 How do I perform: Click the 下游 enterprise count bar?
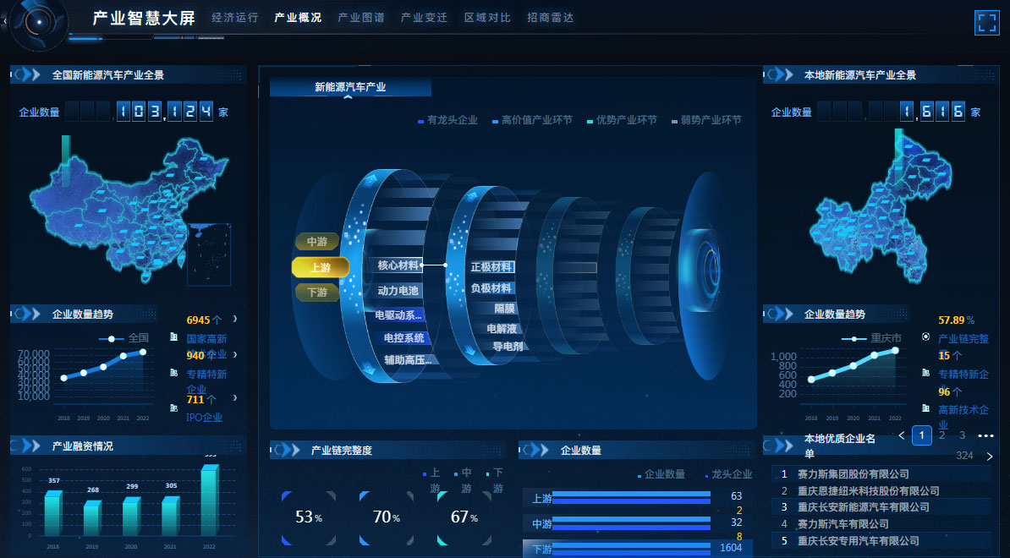(x=630, y=548)
